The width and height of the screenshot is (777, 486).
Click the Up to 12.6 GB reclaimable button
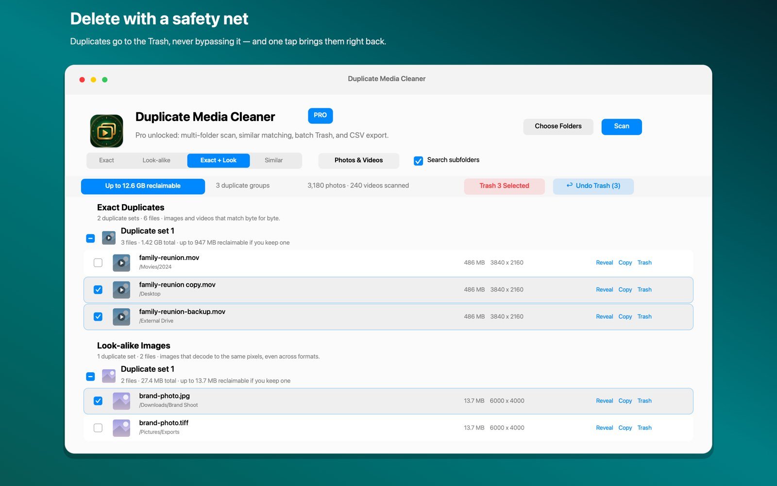143,186
